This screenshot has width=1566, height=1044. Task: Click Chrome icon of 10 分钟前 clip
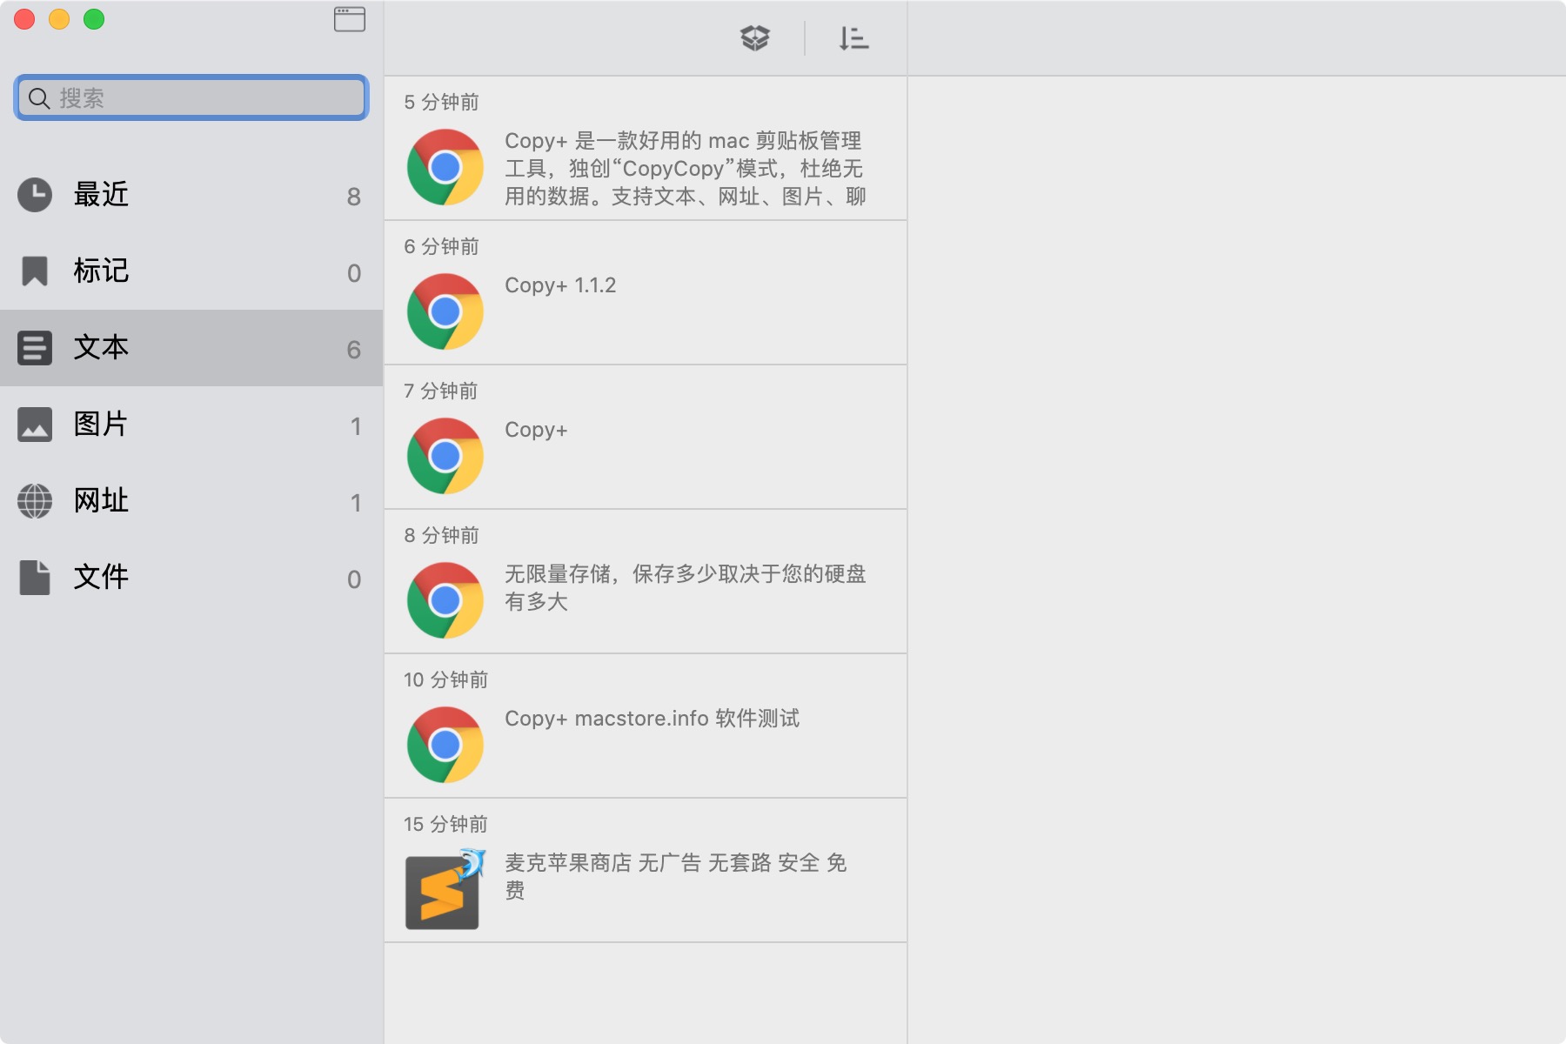(445, 745)
